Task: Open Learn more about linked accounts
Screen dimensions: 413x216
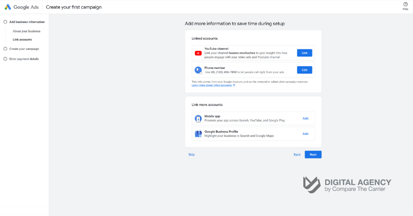Action: coord(212,85)
